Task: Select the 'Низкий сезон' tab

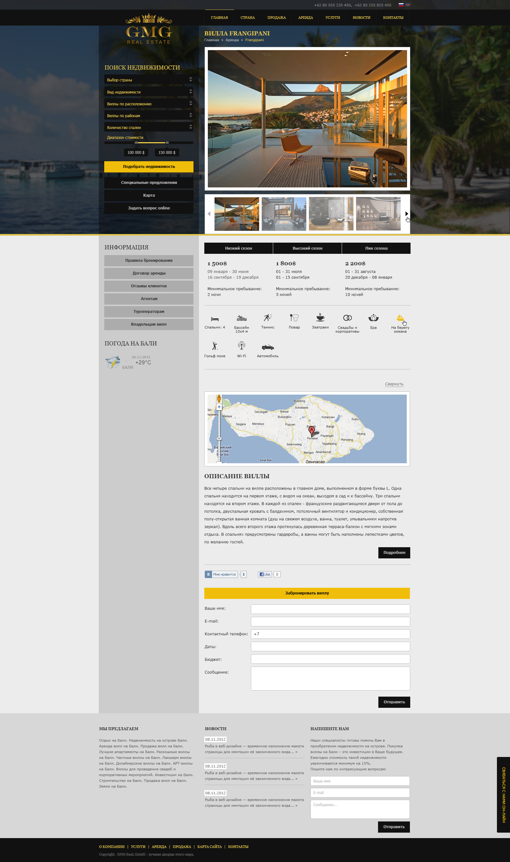Action: [238, 248]
